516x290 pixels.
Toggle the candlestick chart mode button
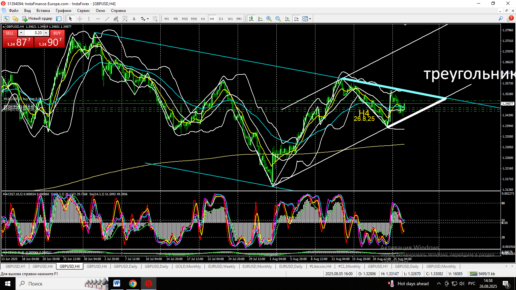tap(251, 19)
